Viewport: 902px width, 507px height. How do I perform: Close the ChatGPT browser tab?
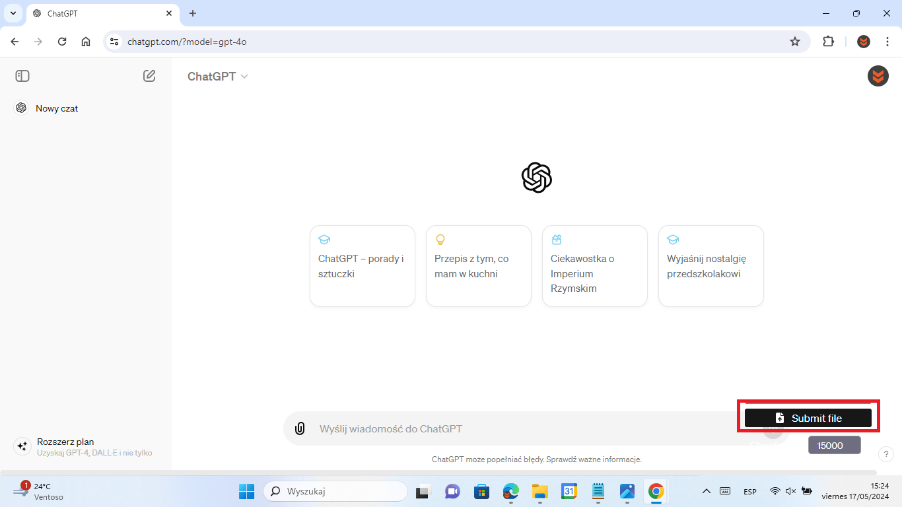(169, 13)
